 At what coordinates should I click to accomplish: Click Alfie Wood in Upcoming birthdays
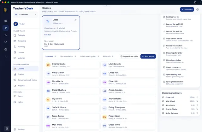(180, 101)
